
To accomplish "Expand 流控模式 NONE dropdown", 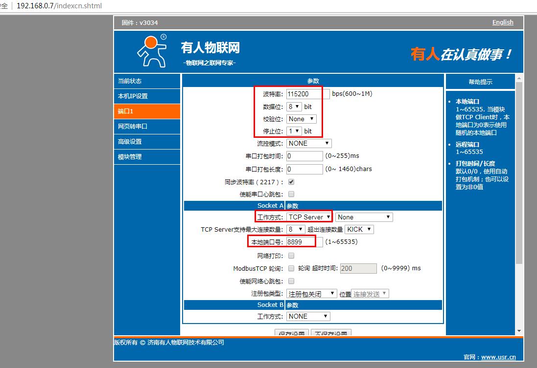I will (x=309, y=143).
